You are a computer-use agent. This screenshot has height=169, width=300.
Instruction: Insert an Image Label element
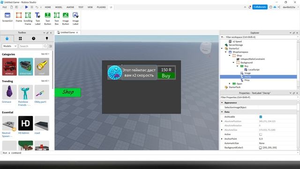[x=75, y=19]
